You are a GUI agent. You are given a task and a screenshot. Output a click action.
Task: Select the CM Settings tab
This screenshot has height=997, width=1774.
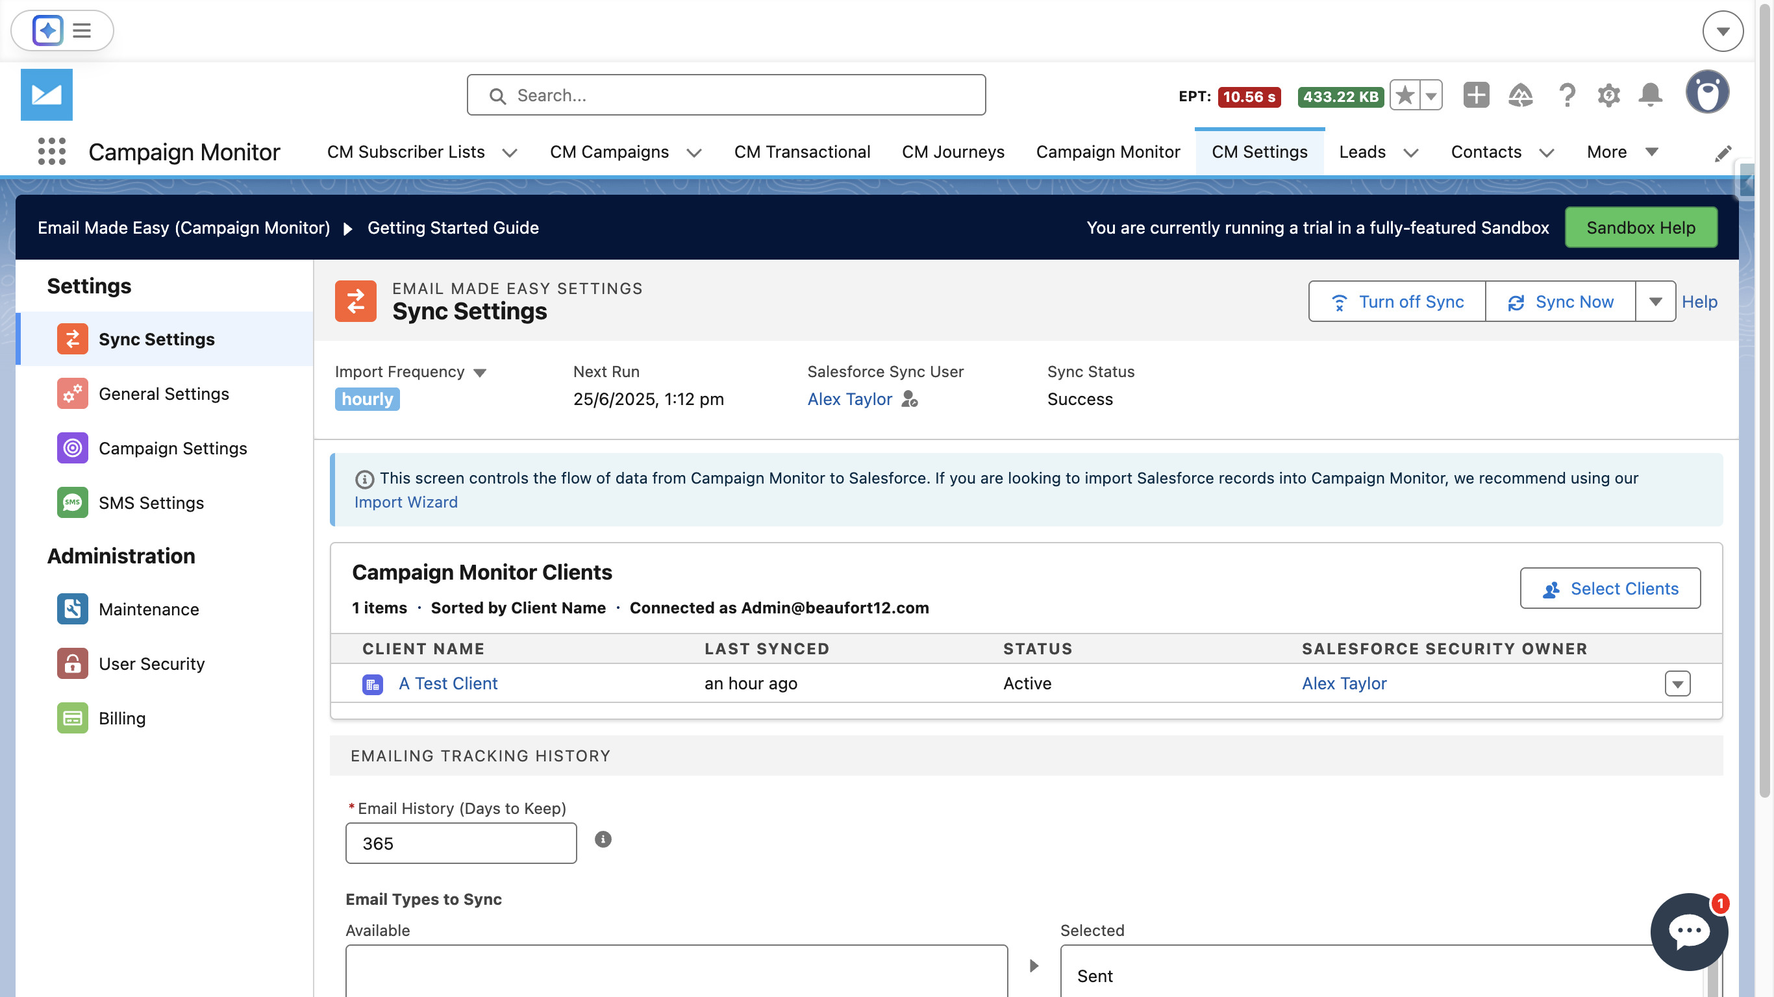[x=1259, y=151]
